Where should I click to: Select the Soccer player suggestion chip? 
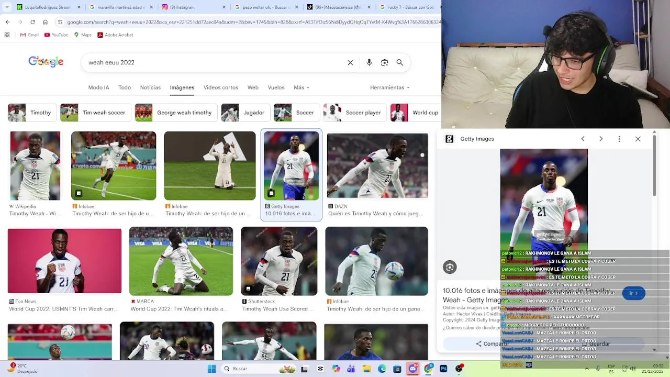point(354,113)
